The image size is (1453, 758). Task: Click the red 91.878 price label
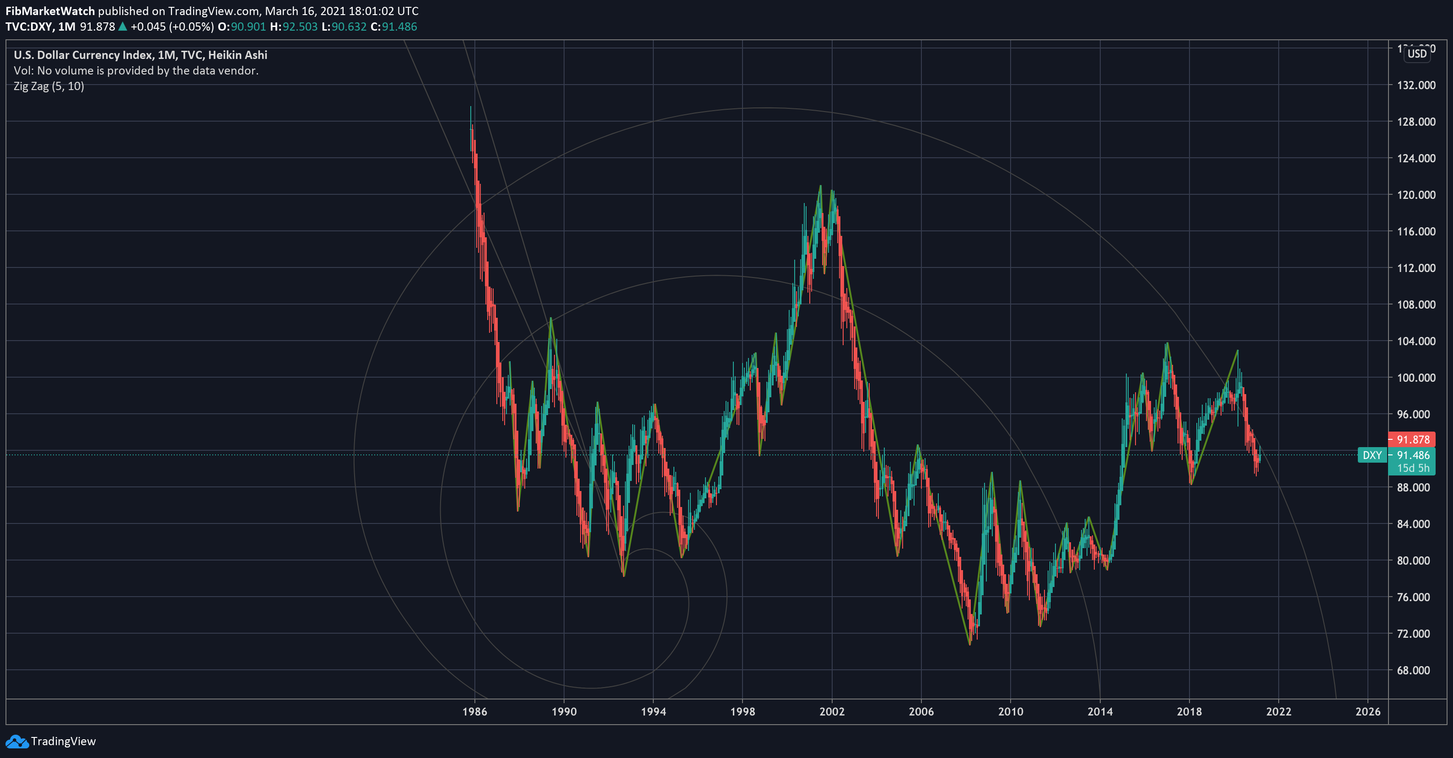[1412, 440]
